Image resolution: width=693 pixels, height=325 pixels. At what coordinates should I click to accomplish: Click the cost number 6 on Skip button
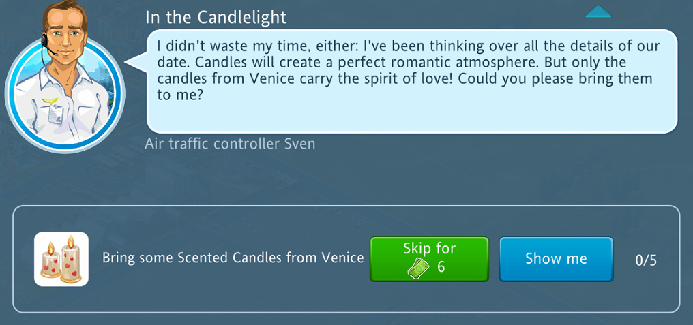tap(441, 266)
